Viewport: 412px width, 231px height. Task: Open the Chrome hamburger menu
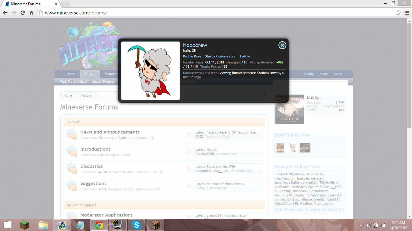[407, 13]
